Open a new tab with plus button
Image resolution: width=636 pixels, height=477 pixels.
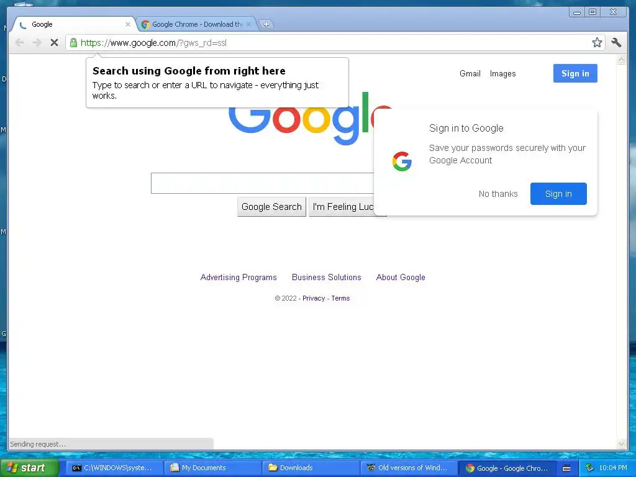pos(266,24)
